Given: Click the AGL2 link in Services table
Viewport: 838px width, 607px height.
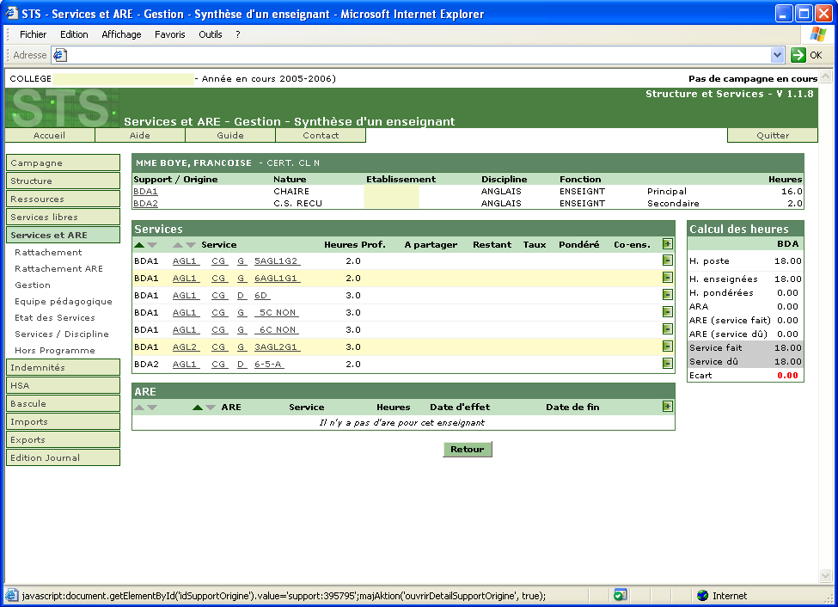Looking at the screenshot, I should (x=186, y=346).
